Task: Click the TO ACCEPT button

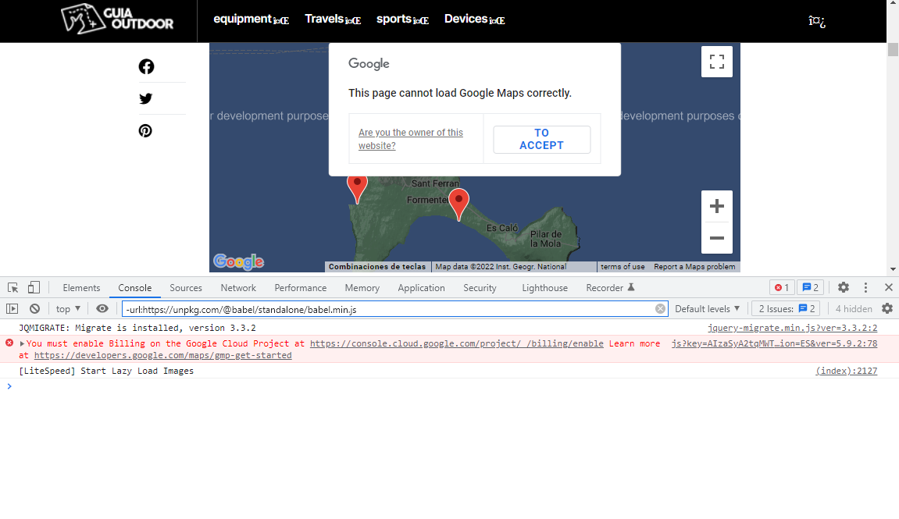Action: click(x=542, y=139)
